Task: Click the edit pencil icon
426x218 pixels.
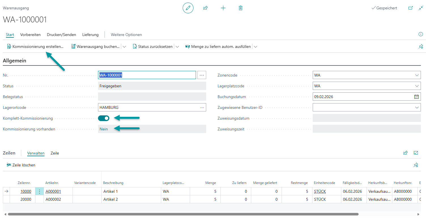Action: [x=188, y=8]
